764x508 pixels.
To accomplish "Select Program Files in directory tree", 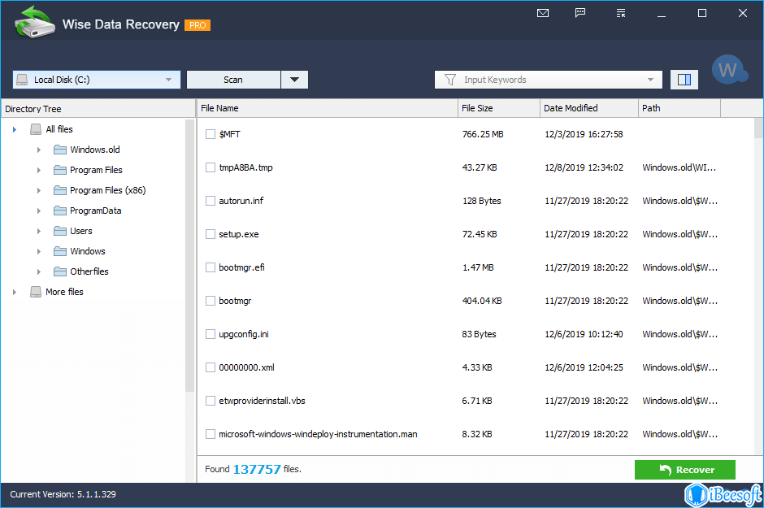I will coord(96,170).
